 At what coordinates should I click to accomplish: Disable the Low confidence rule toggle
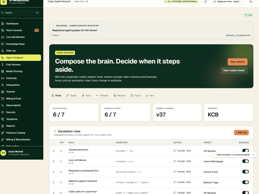pyautogui.click(x=246, y=161)
